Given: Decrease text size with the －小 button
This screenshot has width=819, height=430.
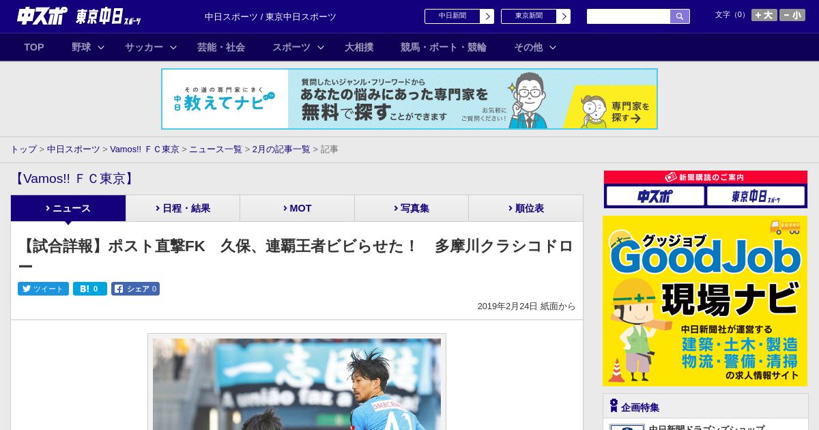Looking at the screenshot, I should pyautogui.click(x=792, y=15).
